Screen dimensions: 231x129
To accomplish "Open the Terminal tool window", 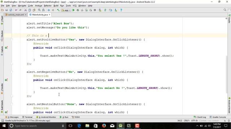I will coord(27,117).
